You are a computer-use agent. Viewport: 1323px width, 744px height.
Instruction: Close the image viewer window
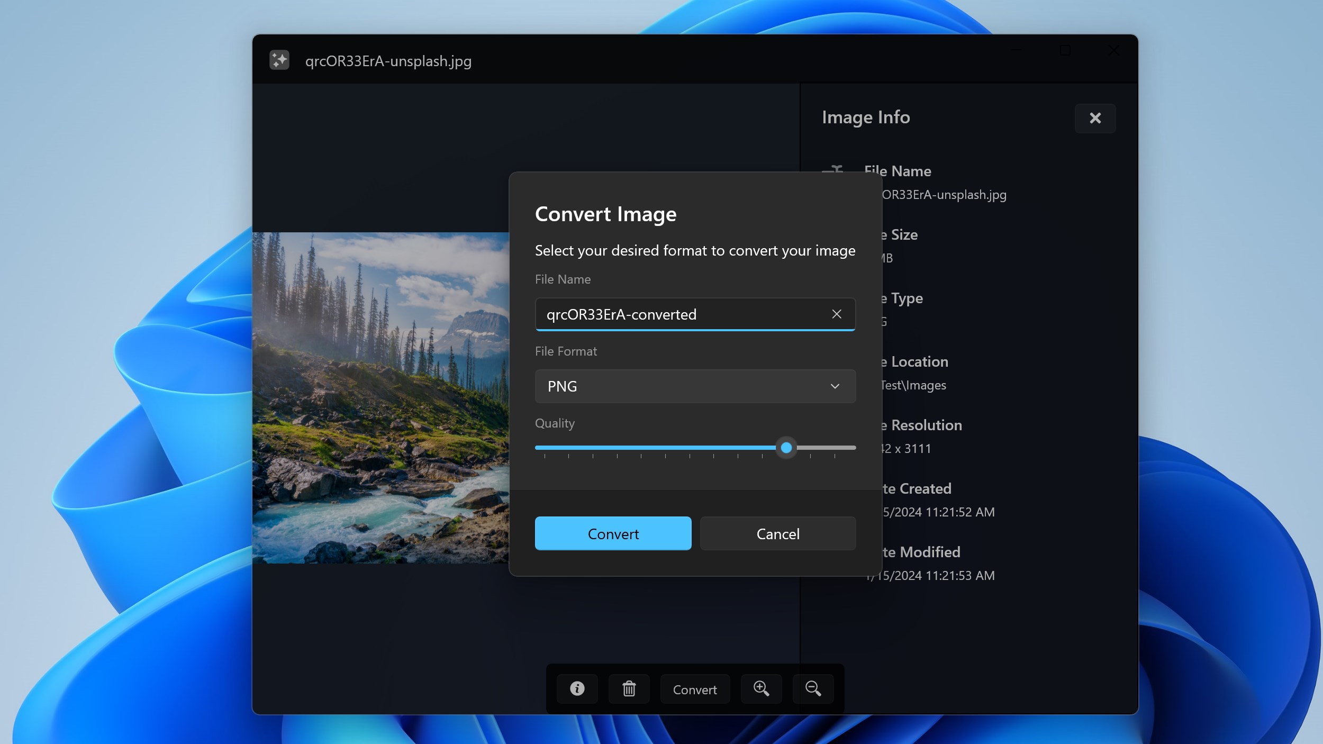(1113, 50)
